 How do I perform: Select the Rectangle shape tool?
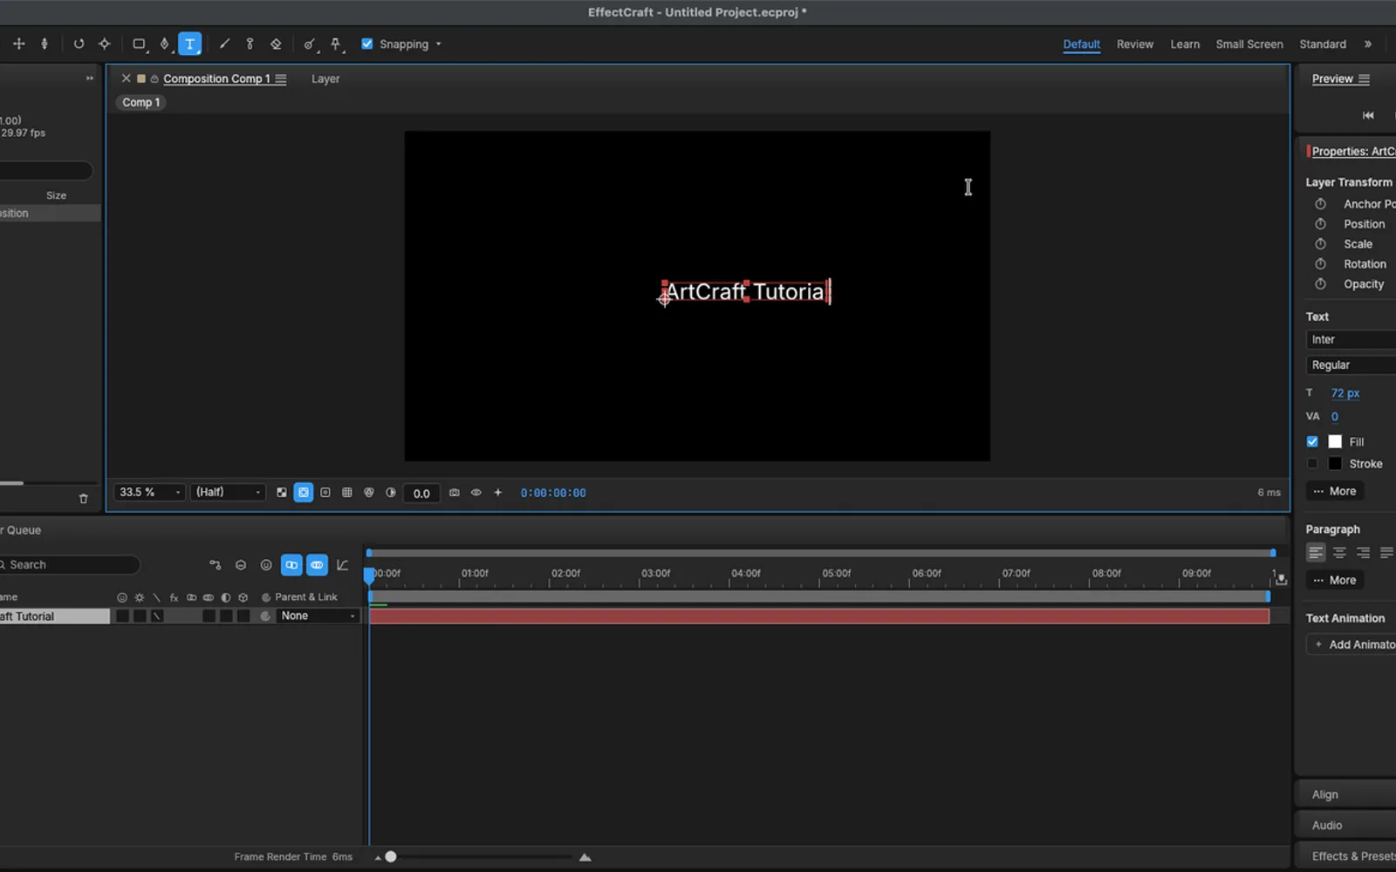pos(139,44)
